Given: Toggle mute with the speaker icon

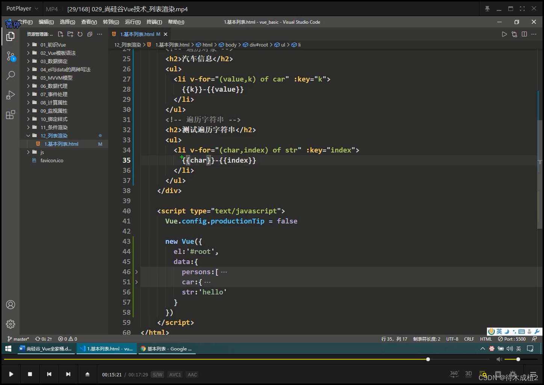Looking at the screenshot, I should click(x=499, y=359).
